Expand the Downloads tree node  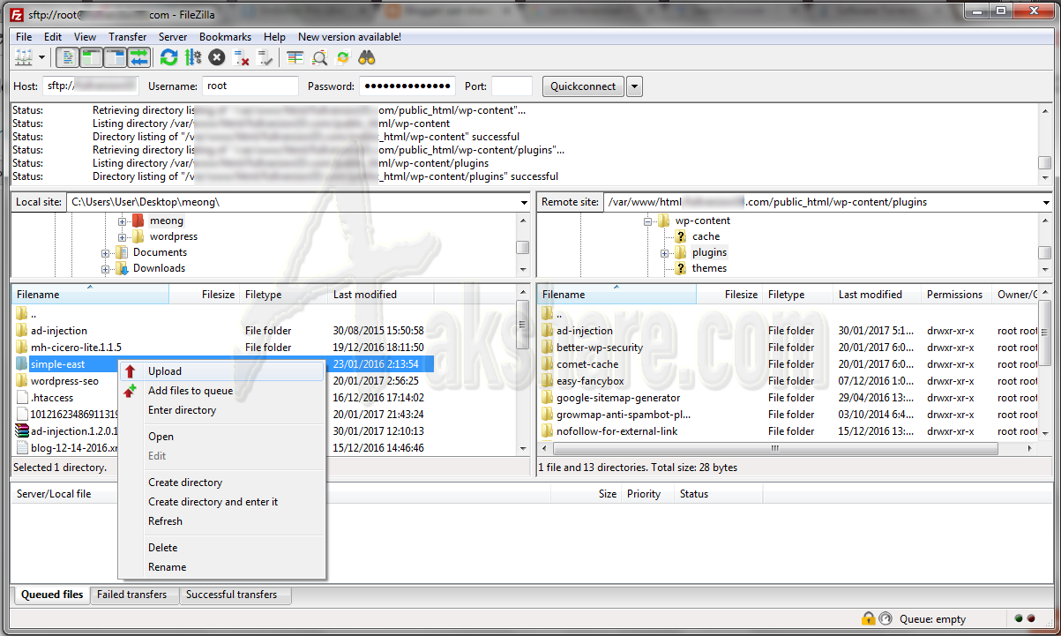(106, 268)
